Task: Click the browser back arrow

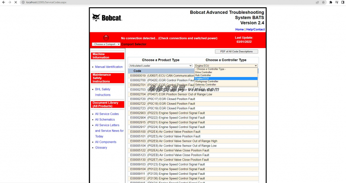Action: pyautogui.click(x=3, y=2)
